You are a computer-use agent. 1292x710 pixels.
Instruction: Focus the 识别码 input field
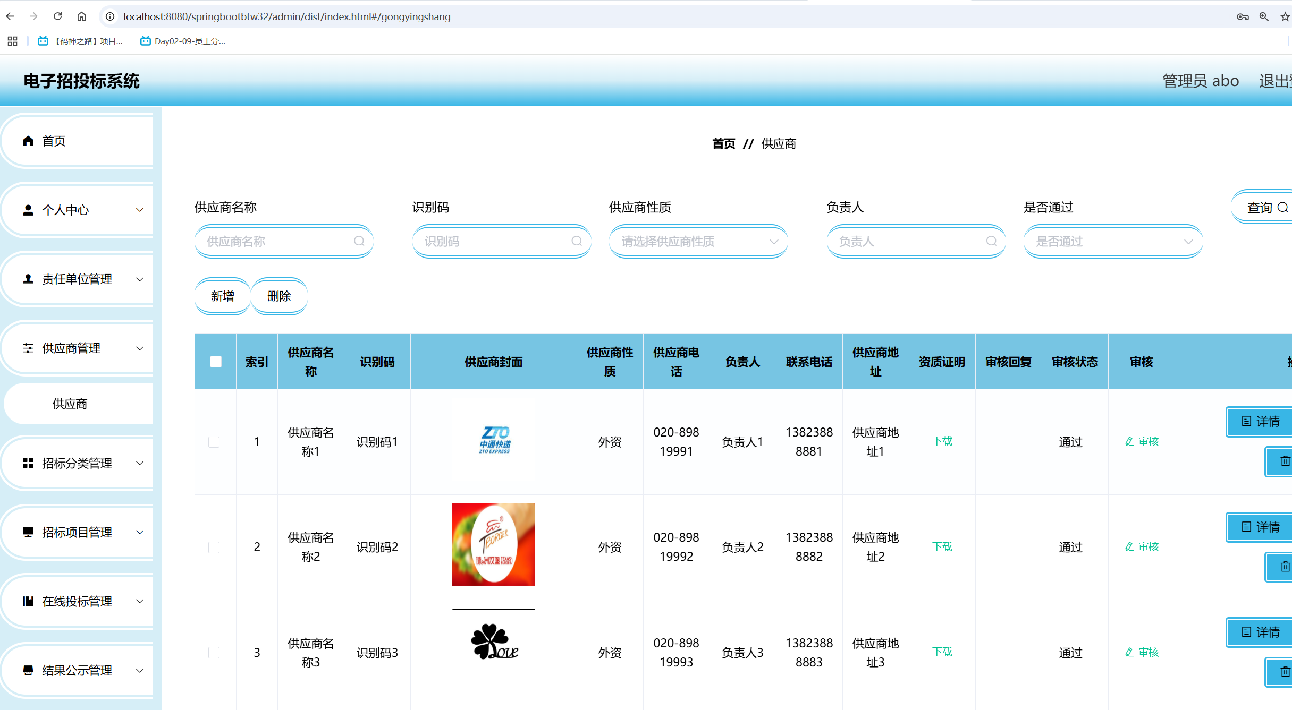[502, 241]
